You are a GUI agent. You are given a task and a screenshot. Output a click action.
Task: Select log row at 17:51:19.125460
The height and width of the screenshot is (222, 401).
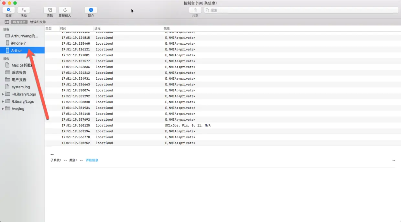pos(223,43)
